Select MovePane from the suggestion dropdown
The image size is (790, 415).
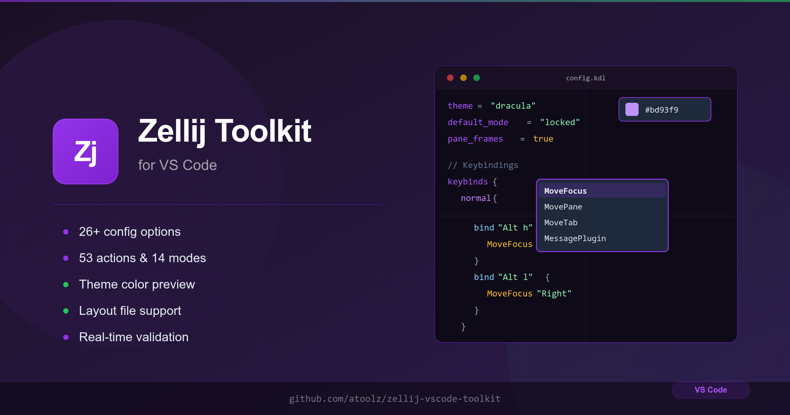(563, 207)
